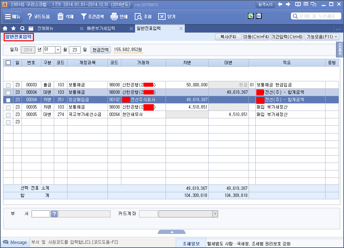Click the 닫기 toolbar tool
Screen dimensions: 344x248
pyautogui.click(x=167, y=17)
